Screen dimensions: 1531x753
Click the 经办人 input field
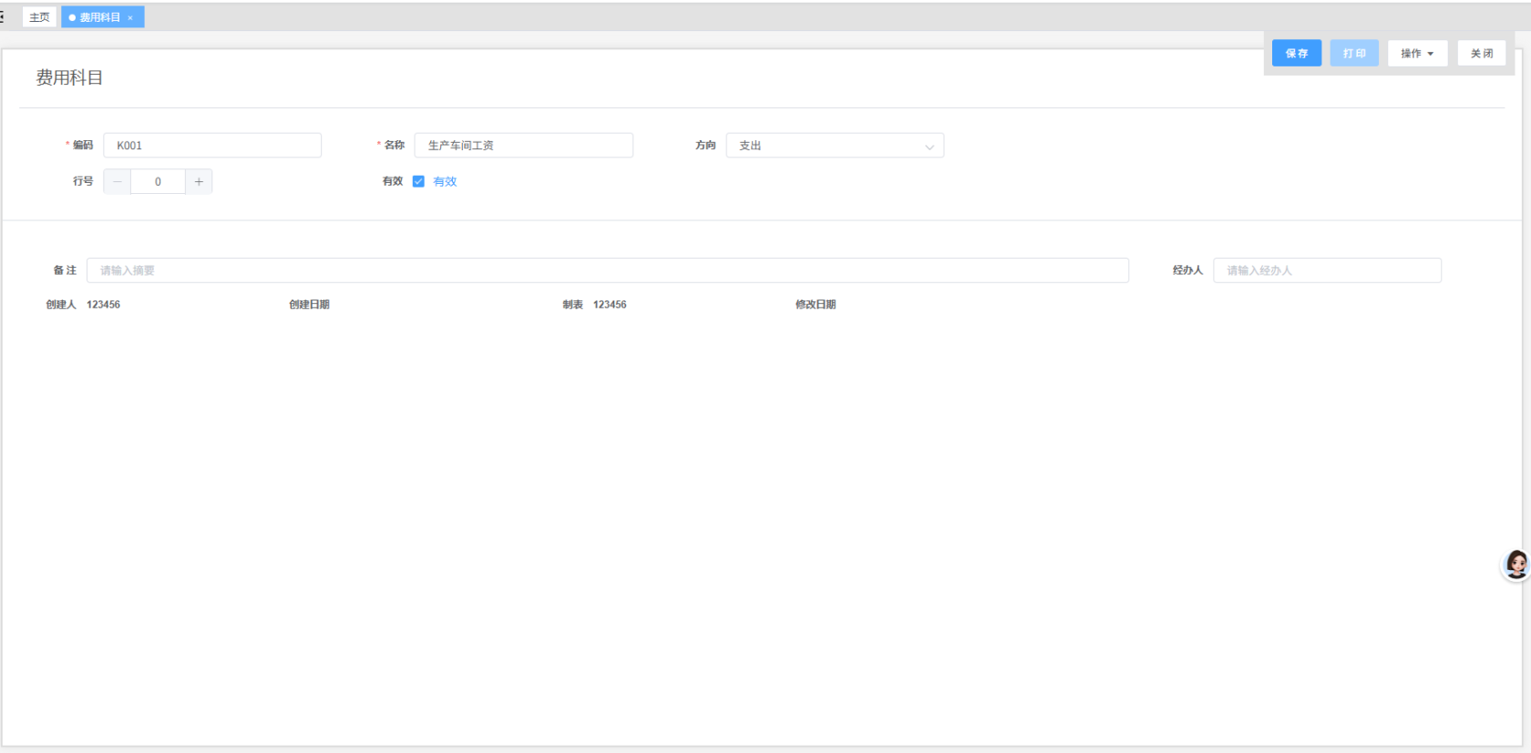click(1327, 270)
